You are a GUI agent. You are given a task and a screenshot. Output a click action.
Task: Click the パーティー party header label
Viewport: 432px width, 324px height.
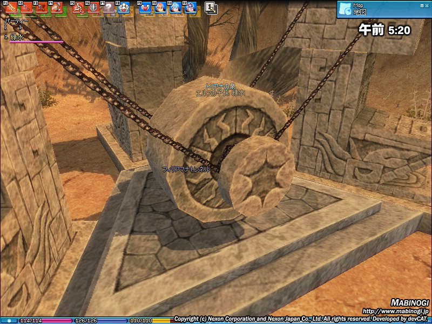[16, 22]
